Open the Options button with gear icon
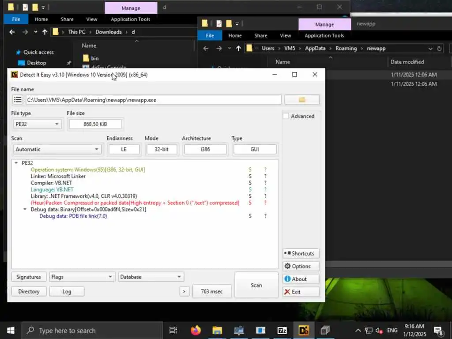Screen dimensions: 452x339 pyautogui.click(x=301, y=266)
